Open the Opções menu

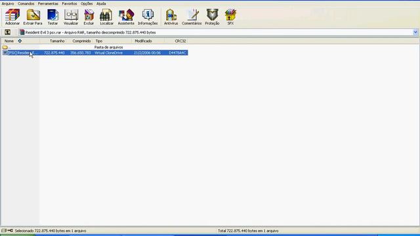tap(87, 4)
